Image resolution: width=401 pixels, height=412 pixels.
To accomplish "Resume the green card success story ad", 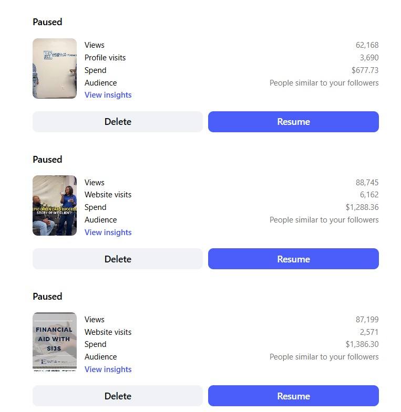I will pyautogui.click(x=293, y=259).
